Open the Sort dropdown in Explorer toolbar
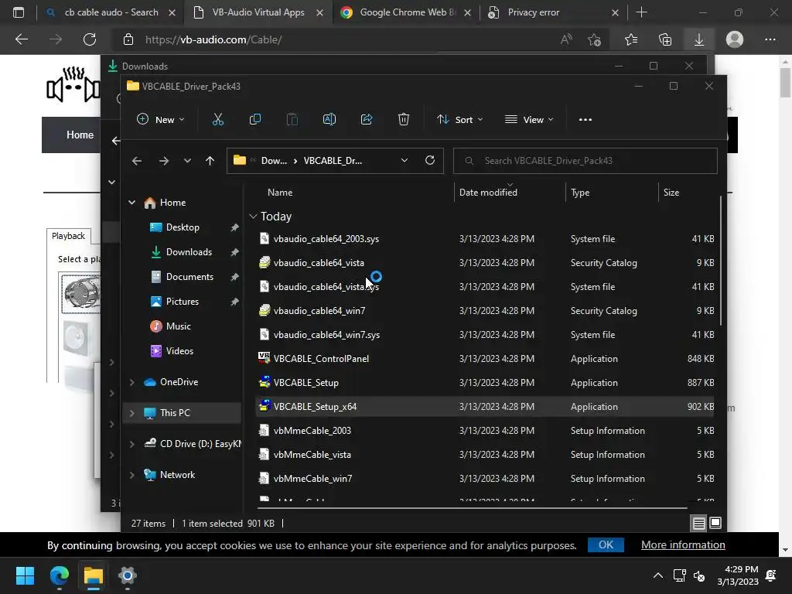Screen dimensions: 792x594 pyautogui.click(x=460, y=120)
